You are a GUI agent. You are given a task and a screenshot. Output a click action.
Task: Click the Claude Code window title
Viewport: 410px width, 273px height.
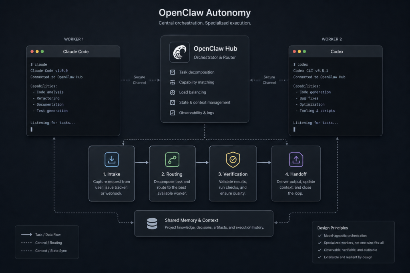tap(76, 52)
